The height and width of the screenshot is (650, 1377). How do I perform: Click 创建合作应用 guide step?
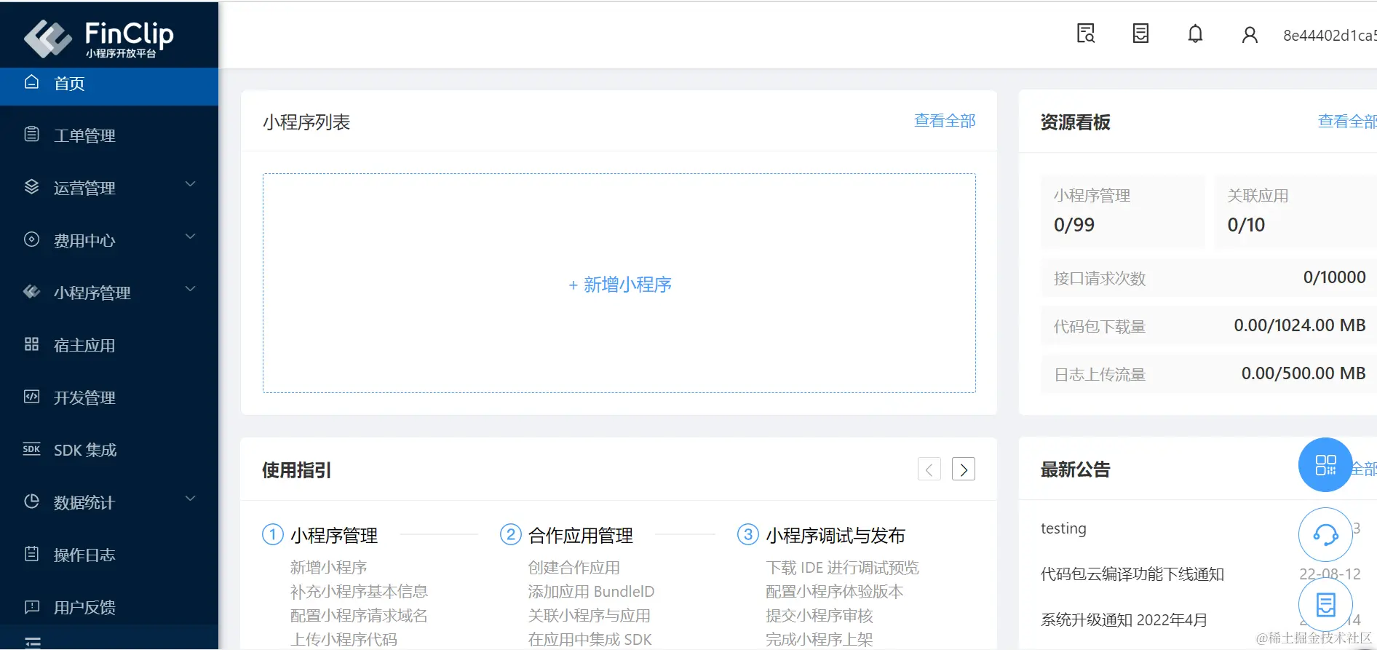(x=574, y=567)
